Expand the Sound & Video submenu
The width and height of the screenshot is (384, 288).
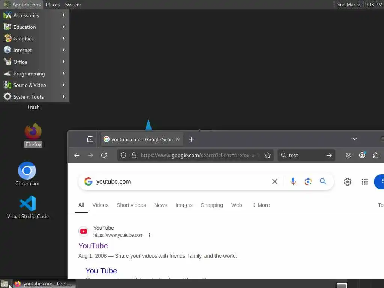point(34,85)
